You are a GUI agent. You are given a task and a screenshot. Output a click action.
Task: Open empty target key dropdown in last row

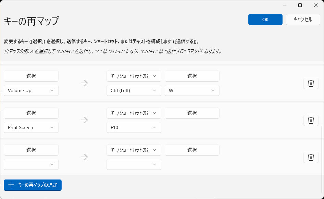[x=134, y=164]
